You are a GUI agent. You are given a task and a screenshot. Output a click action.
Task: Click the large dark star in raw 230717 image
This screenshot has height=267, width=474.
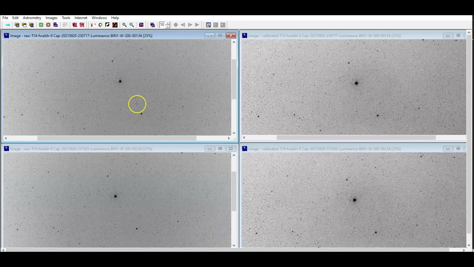(x=120, y=81)
